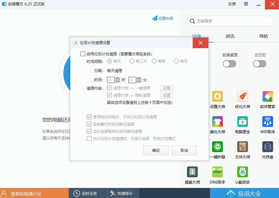Click the broom icon in the dialog title
The width and height of the screenshot is (279, 198).
[75, 43]
